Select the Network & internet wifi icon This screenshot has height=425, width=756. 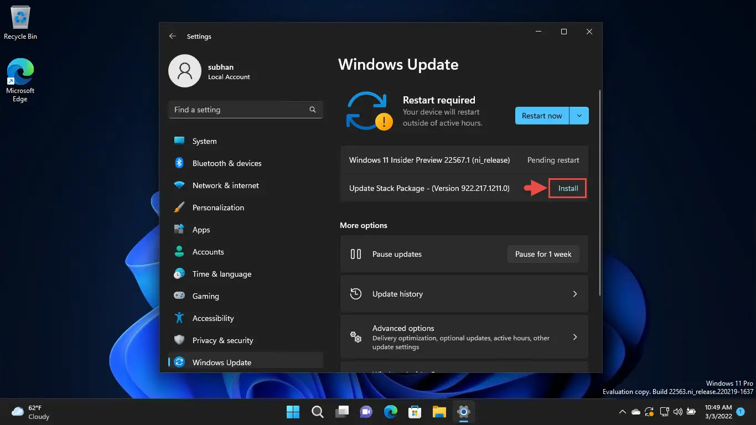(179, 185)
